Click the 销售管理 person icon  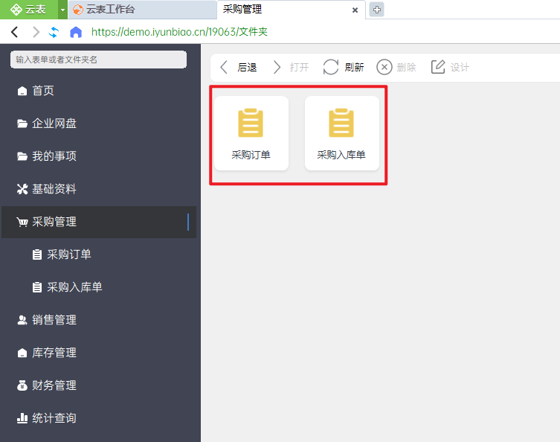tap(22, 320)
